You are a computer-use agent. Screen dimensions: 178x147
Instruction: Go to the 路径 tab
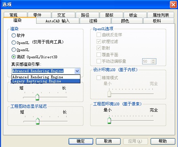87,15
